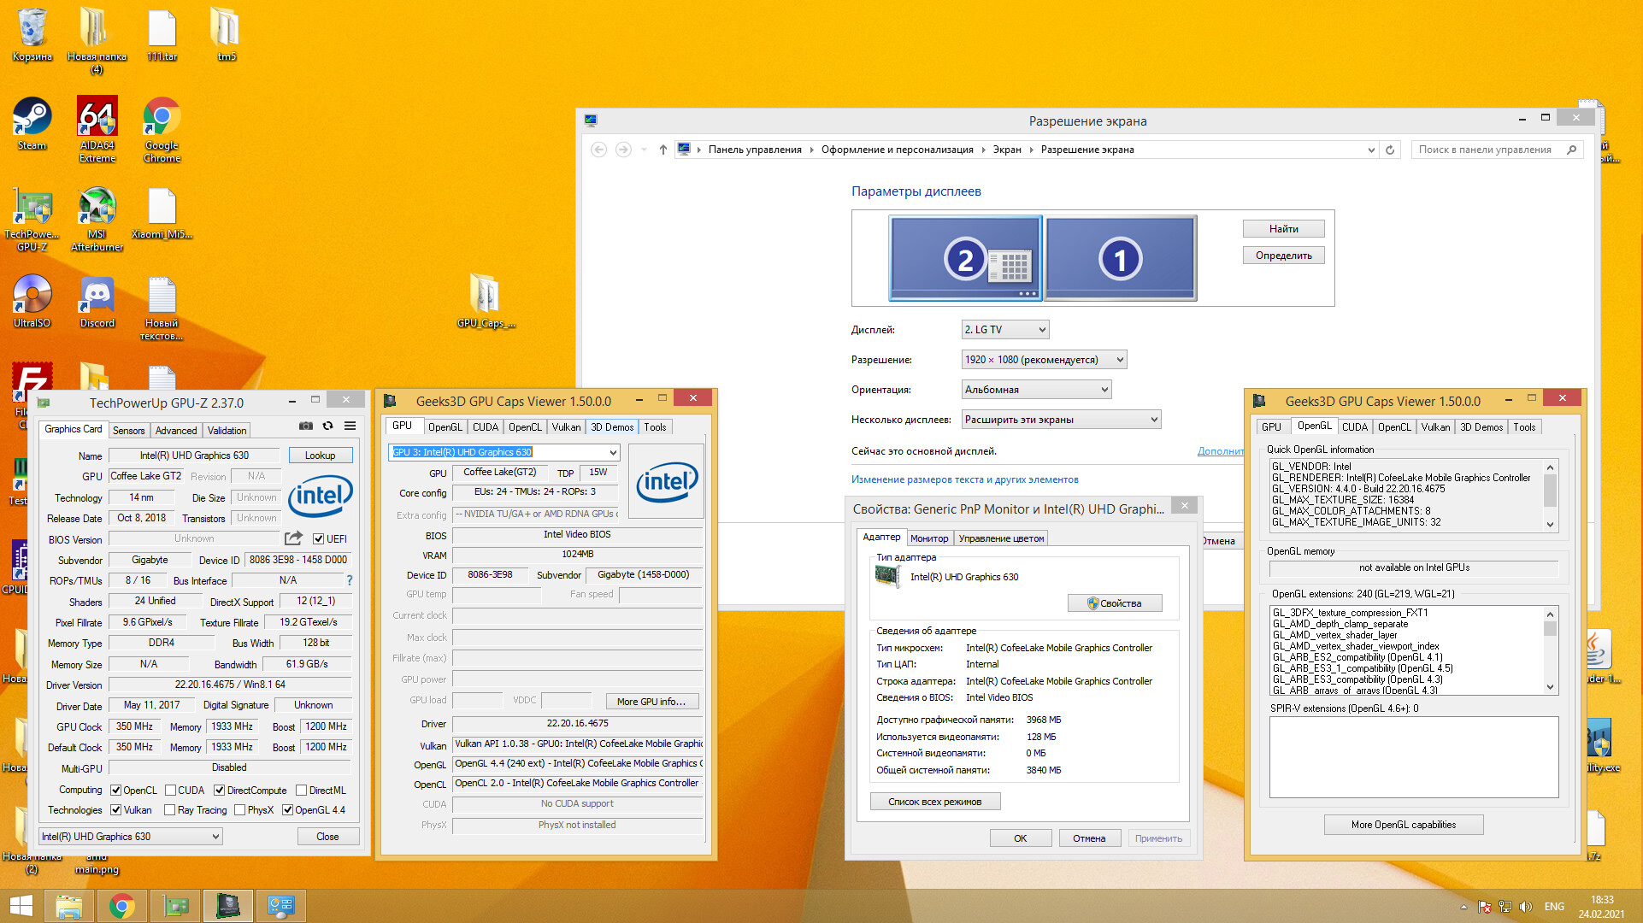Click the Lookup button in GPU-Z
The image size is (1643, 923).
[x=321, y=456]
